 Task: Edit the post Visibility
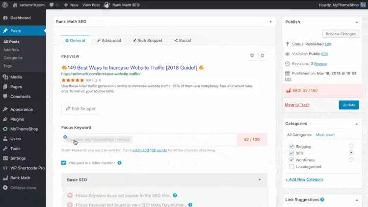point(325,54)
